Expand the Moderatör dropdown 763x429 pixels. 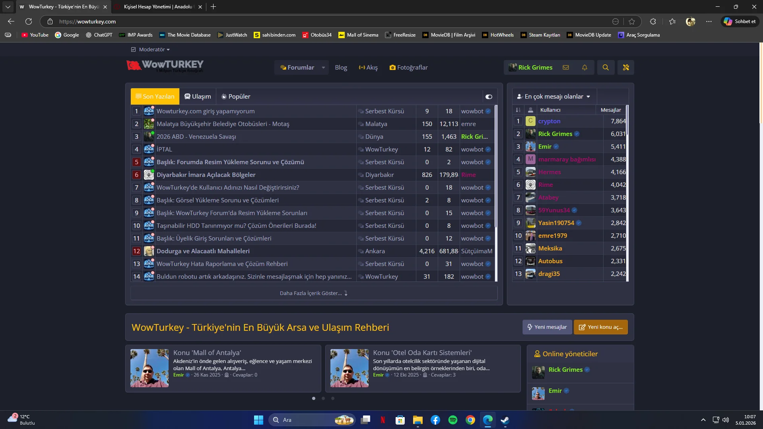154,50
